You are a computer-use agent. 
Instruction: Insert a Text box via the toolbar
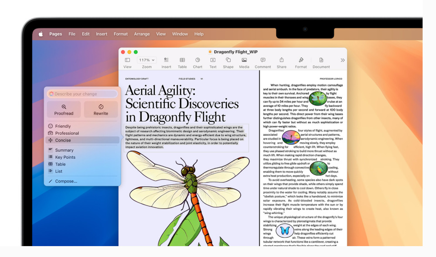click(x=213, y=60)
